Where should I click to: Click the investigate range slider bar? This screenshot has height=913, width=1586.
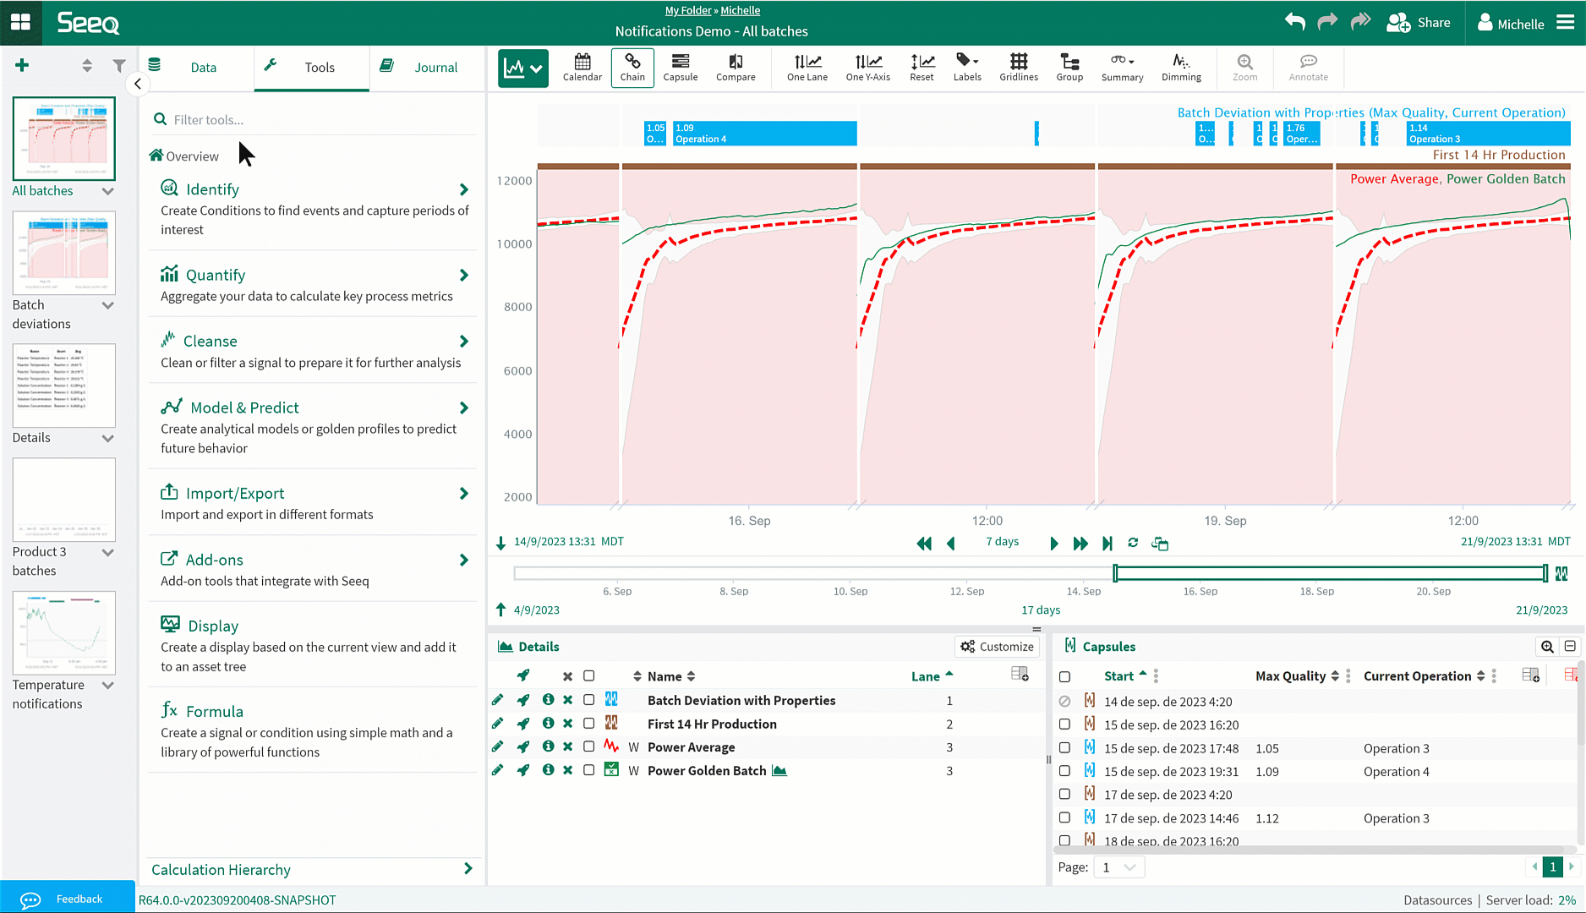click(1330, 573)
